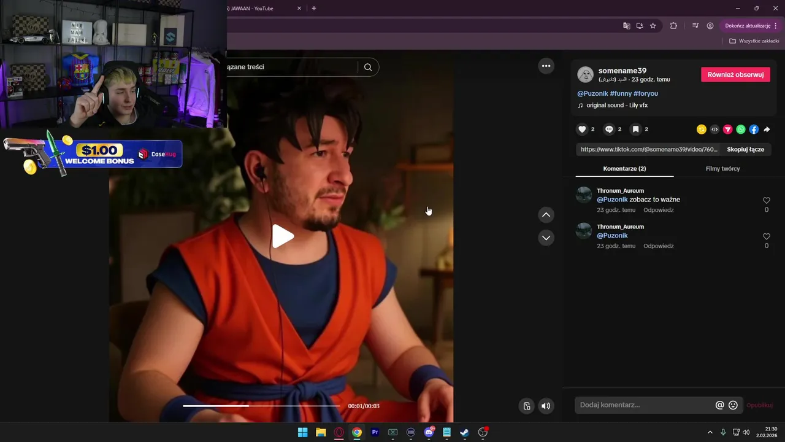
Task: Click the translate page icon
Action: (627, 26)
